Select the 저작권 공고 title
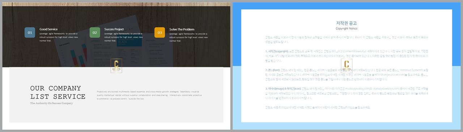Image resolution: width=463 pixels, height=132 pixels. [x=347, y=23]
